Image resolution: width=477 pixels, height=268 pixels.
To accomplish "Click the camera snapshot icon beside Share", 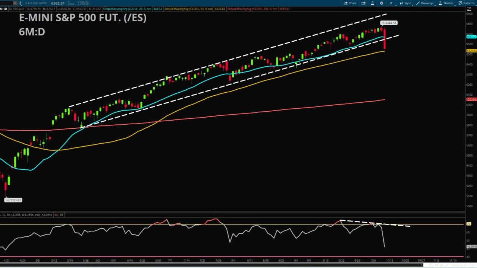I will (x=364, y=3).
